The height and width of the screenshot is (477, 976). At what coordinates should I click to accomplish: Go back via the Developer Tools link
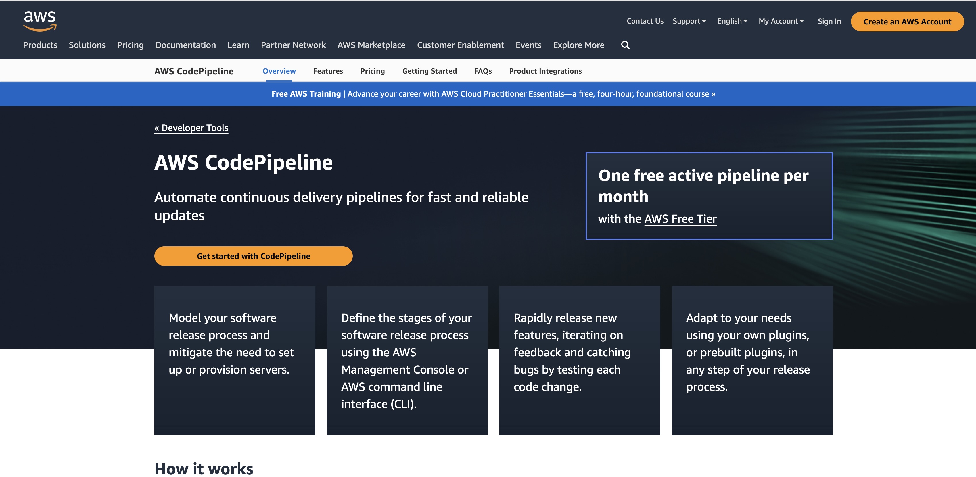point(191,128)
